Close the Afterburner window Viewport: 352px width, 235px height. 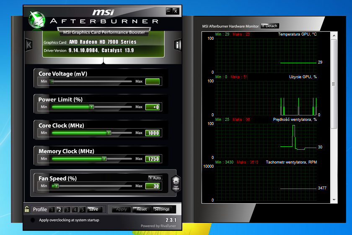tap(176, 11)
